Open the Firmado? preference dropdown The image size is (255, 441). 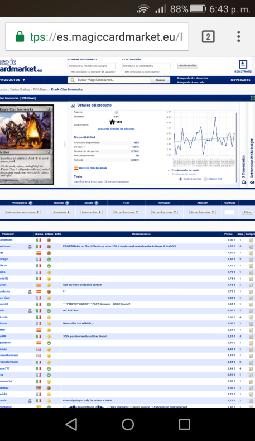164,212
